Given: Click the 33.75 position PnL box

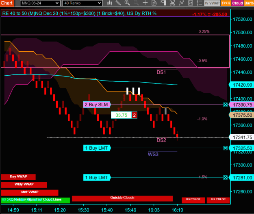Looking at the screenshot, I should [121, 115].
